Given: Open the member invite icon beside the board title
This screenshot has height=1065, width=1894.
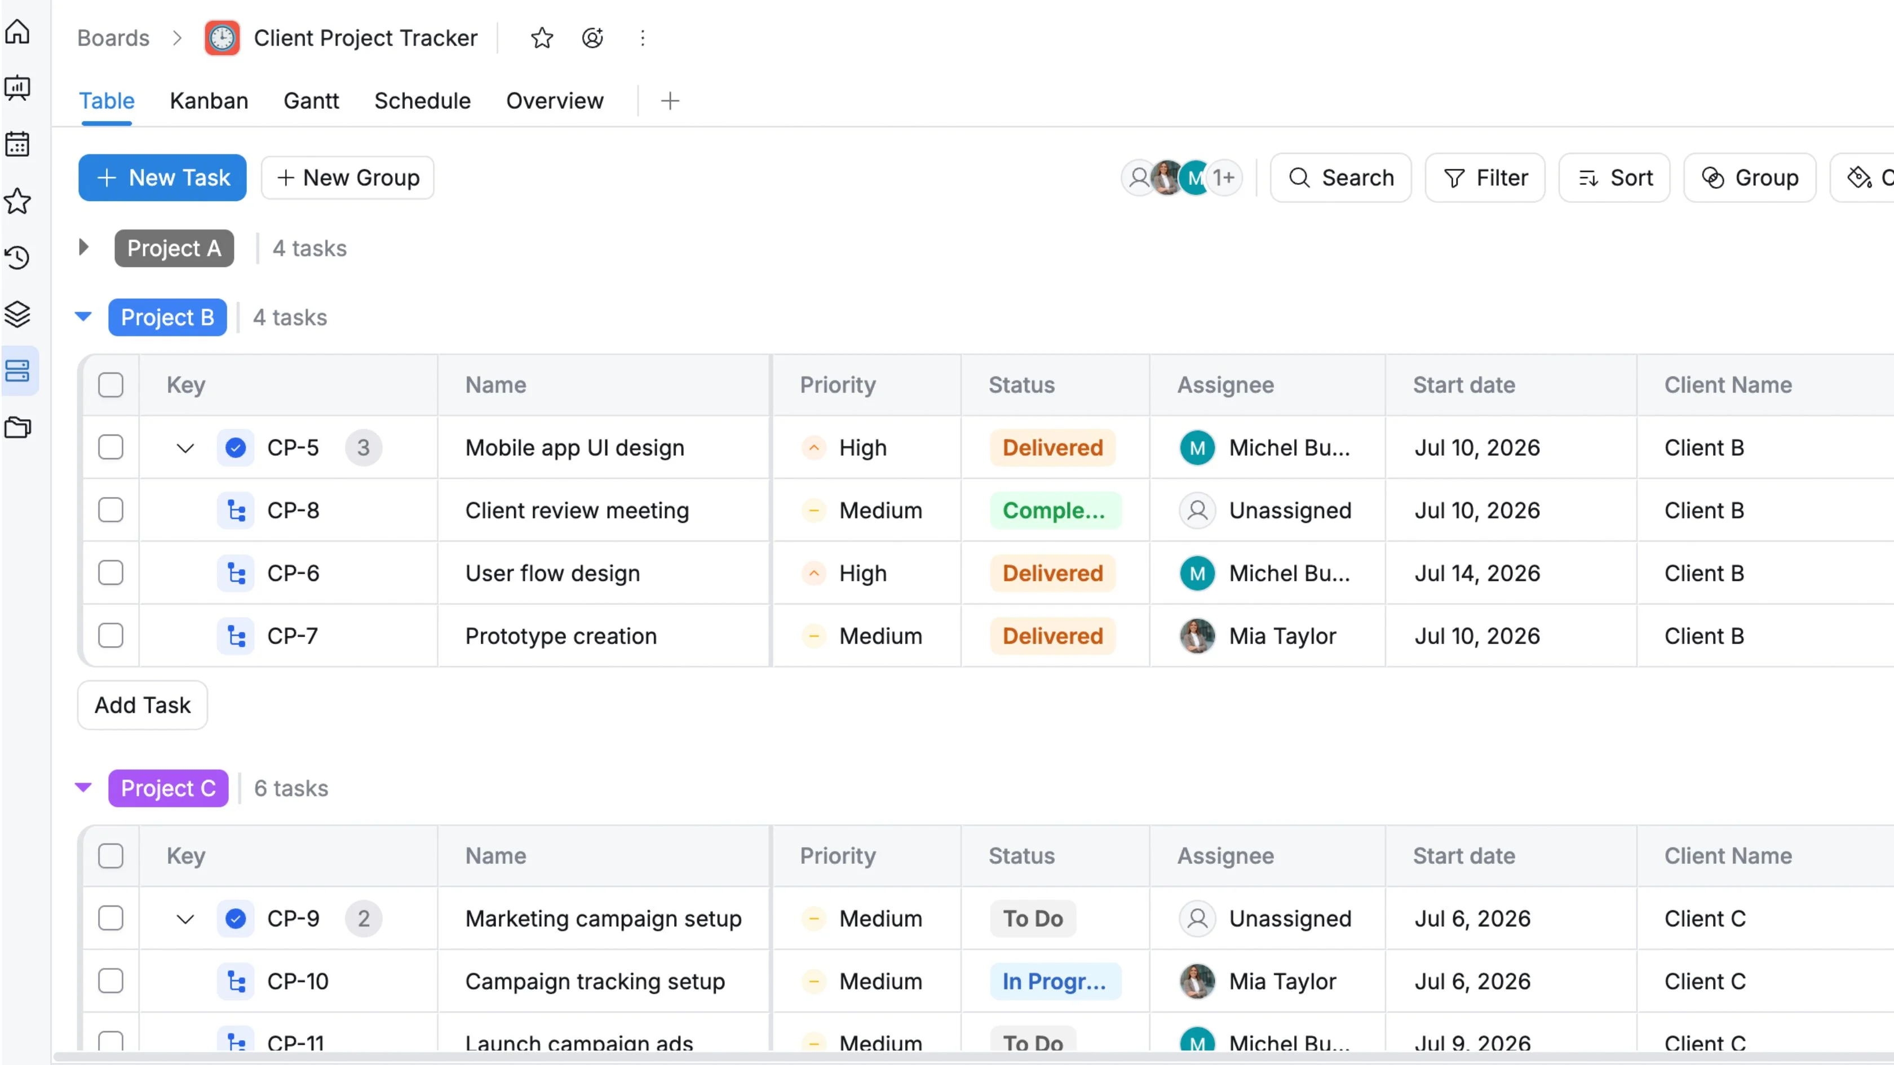Looking at the screenshot, I should (x=592, y=38).
